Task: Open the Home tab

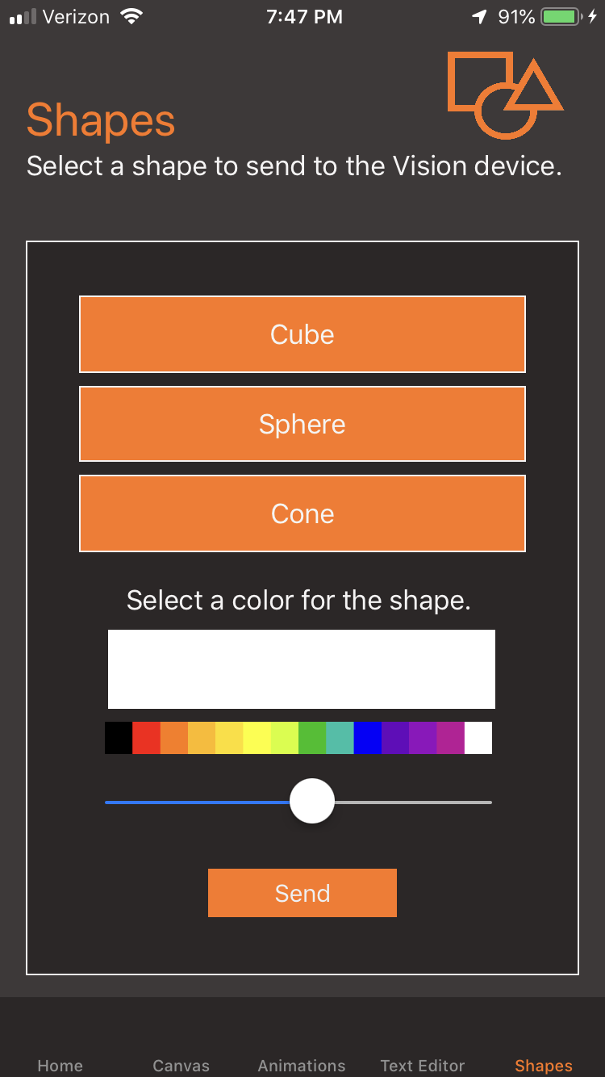Action: (60, 1066)
